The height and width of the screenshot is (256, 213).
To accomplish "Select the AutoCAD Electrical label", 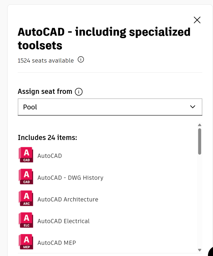I will (63, 221).
